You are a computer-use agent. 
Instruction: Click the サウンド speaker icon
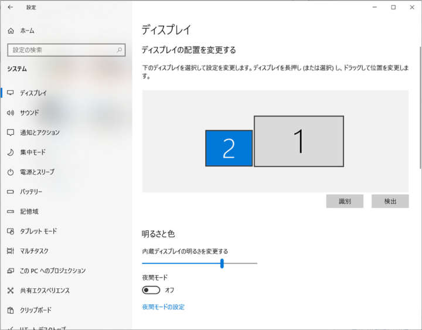11,113
